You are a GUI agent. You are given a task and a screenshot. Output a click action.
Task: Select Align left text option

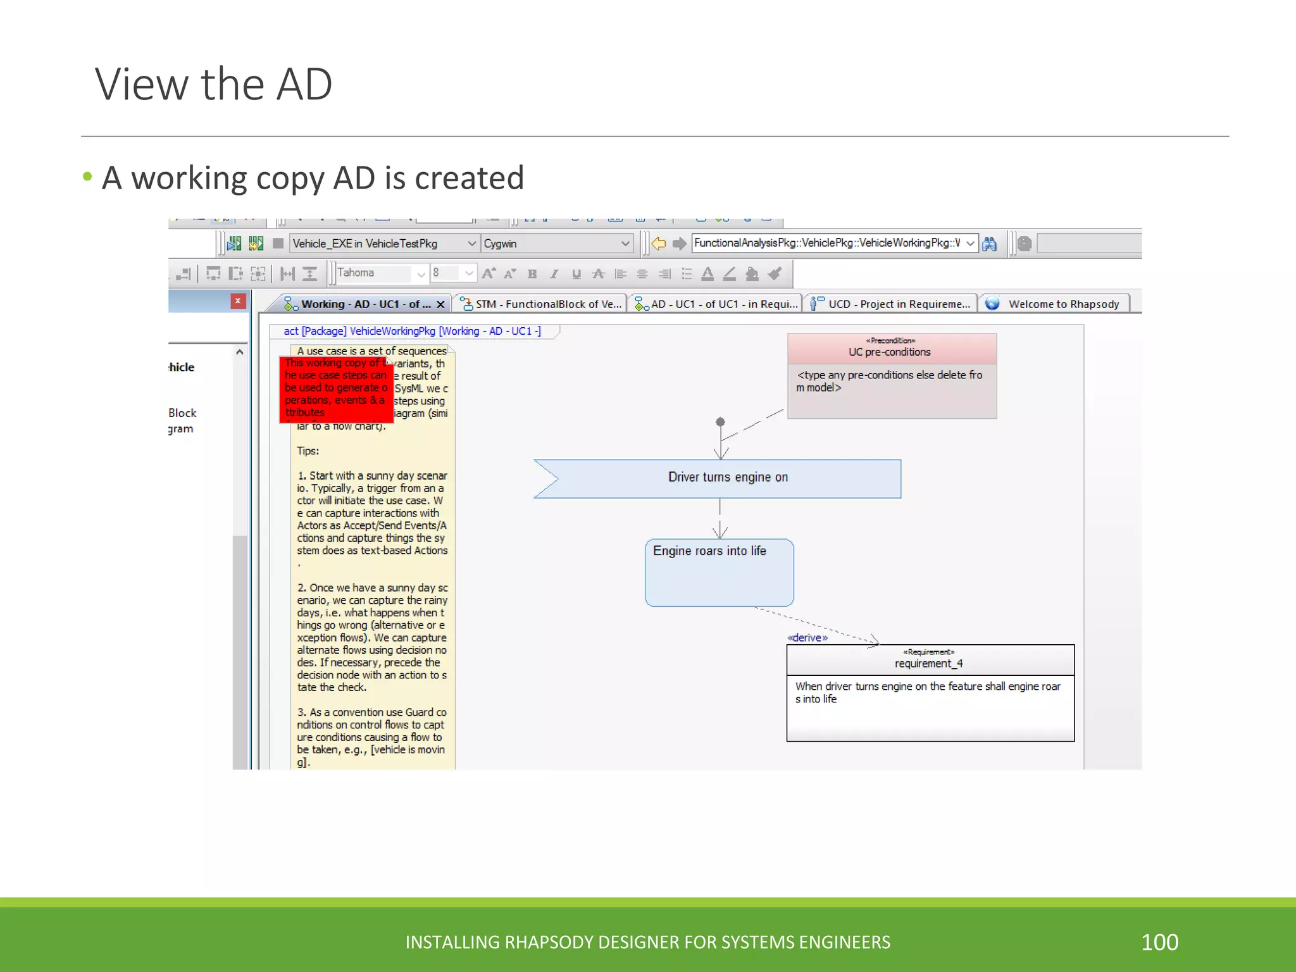click(620, 273)
